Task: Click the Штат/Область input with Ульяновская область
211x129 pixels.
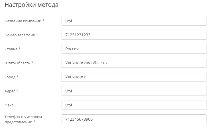Action: pos(134,63)
